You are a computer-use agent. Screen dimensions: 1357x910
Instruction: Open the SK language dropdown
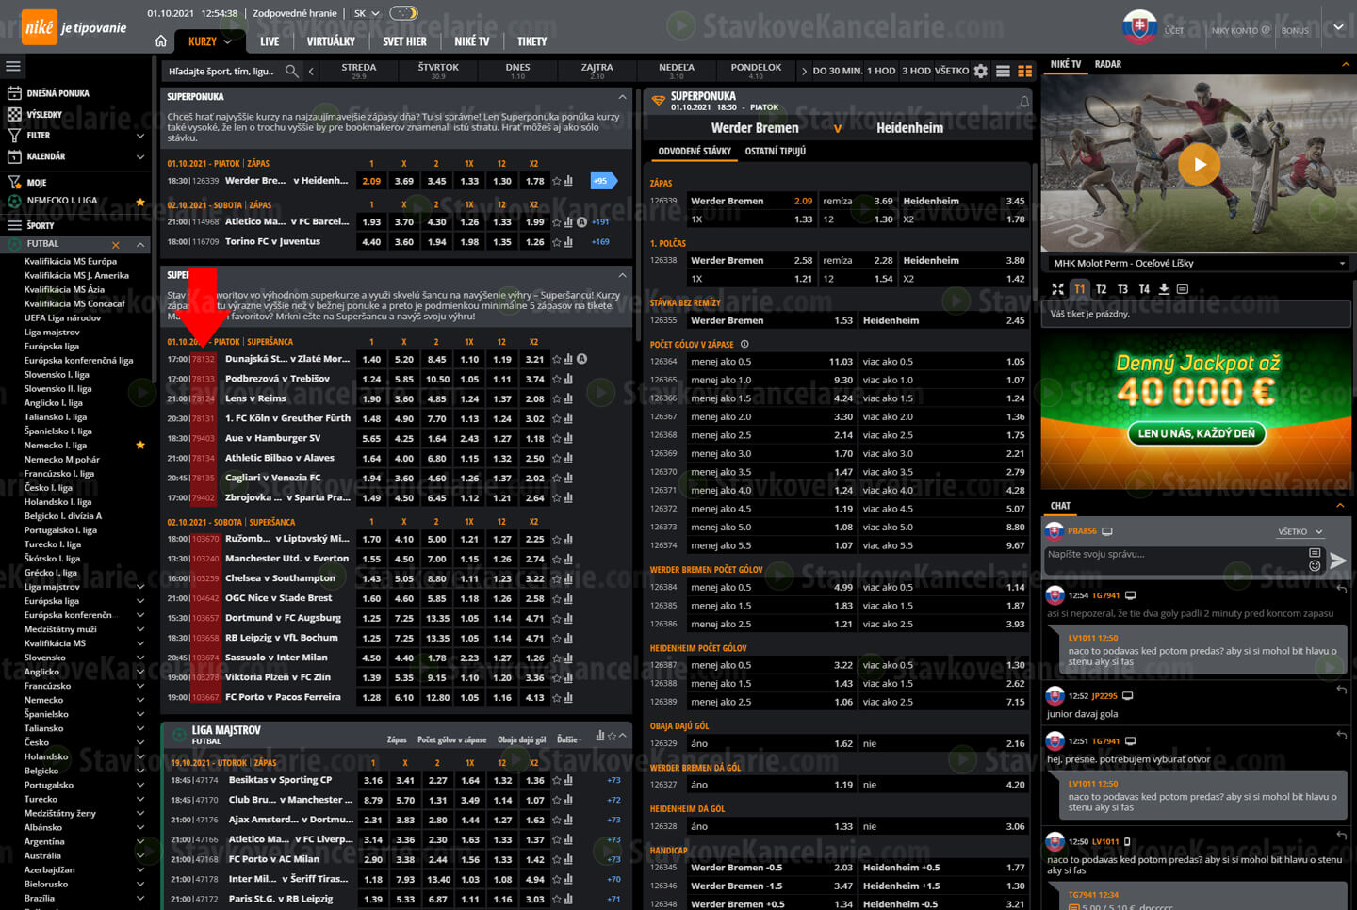pos(367,13)
